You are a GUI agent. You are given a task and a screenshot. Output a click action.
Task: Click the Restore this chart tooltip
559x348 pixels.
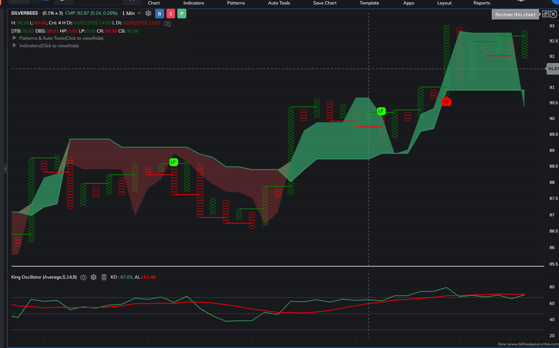pyautogui.click(x=515, y=14)
